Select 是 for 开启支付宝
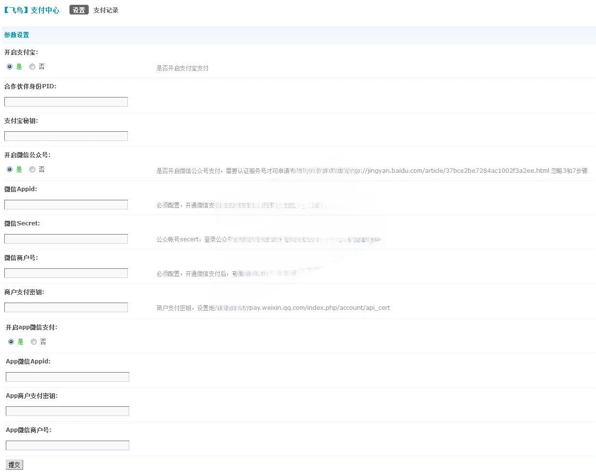This screenshot has height=472, width=596. click(x=10, y=67)
